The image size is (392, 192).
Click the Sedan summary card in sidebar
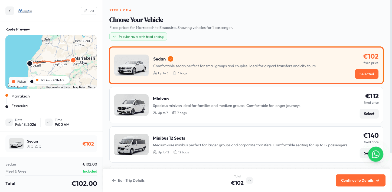[51, 144]
